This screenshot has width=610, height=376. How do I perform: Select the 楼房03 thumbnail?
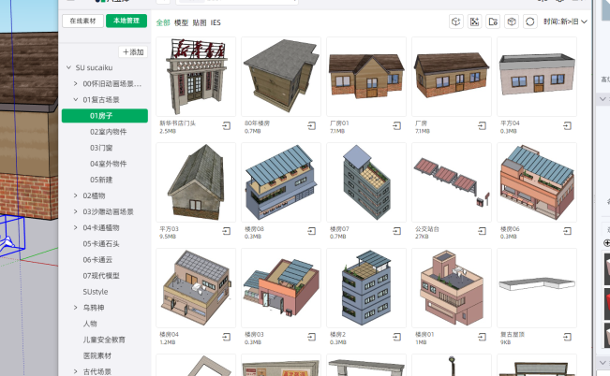click(x=281, y=288)
